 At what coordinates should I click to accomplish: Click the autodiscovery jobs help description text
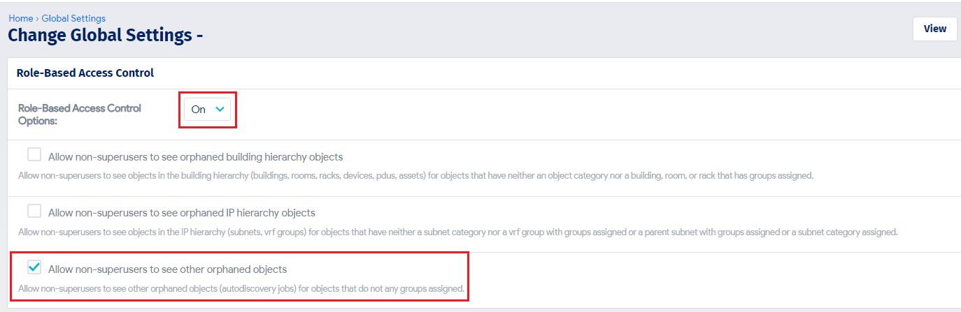[241, 288]
